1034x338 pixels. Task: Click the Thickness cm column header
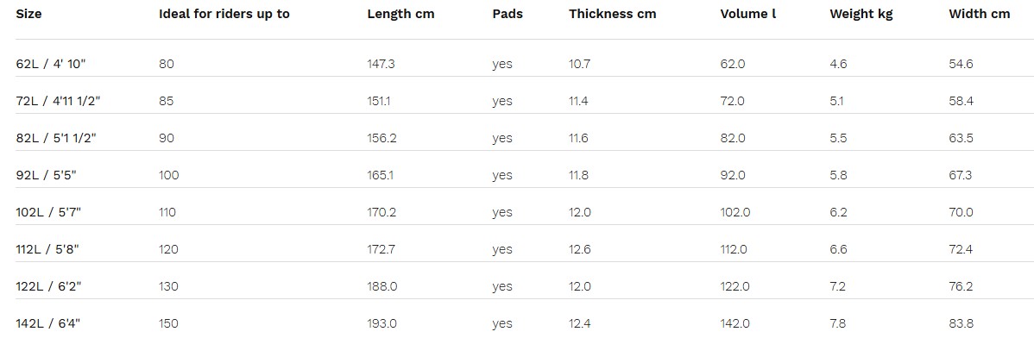click(x=613, y=14)
